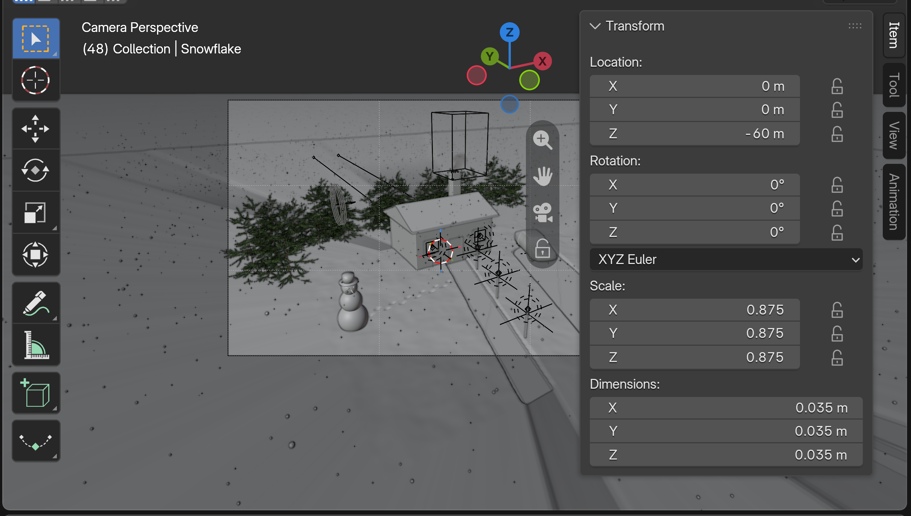The width and height of the screenshot is (911, 516).
Task: Click the snowman in the viewport
Action: 352,302
